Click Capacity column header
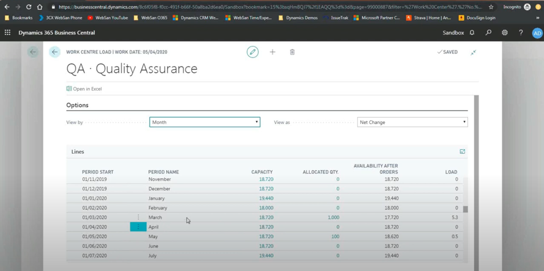This screenshot has width=544, height=271. [x=262, y=172]
